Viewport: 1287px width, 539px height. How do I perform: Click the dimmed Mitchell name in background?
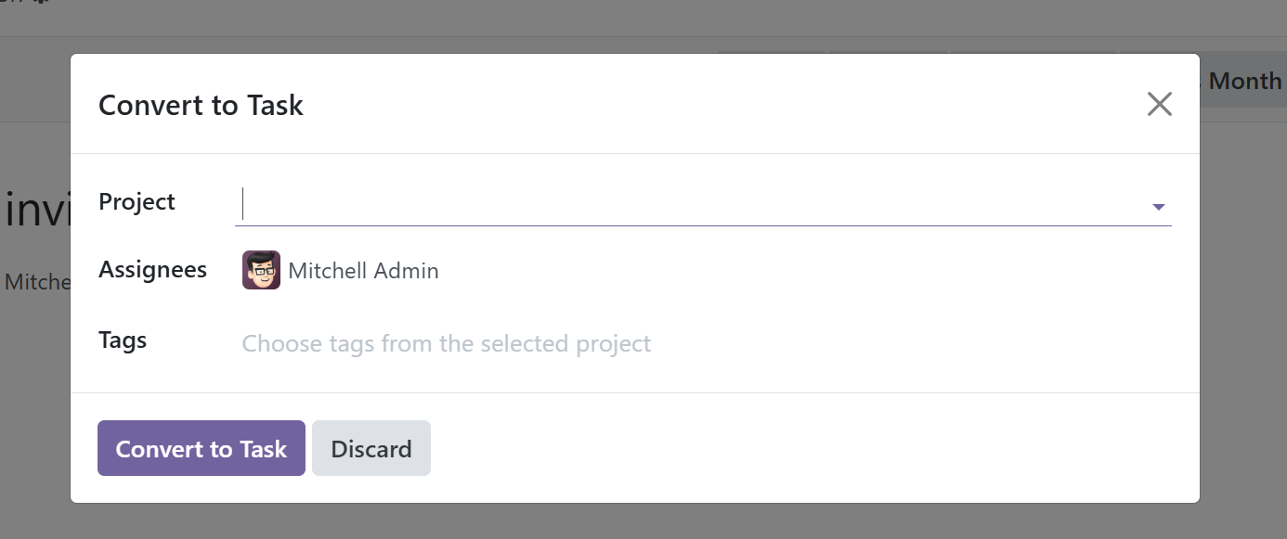tap(36, 282)
